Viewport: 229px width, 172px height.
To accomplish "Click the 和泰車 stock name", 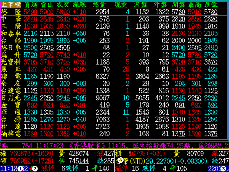I will (x=11, y=33).
